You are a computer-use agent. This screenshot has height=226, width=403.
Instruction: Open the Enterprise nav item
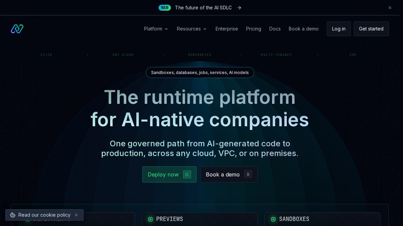pyautogui.click(x=227, y=29)
